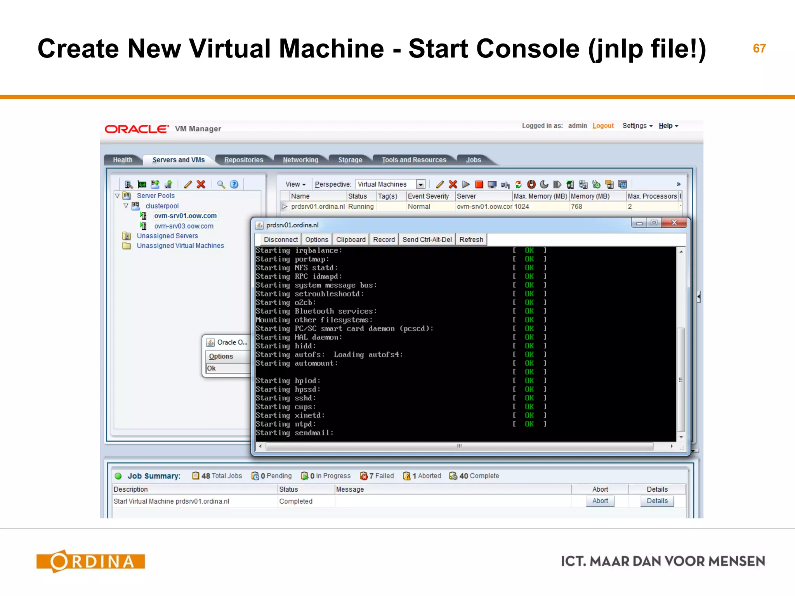Select ovm-srv03.oow.com in the tree
Screen dimensions: 795x596
pos(184,226)
